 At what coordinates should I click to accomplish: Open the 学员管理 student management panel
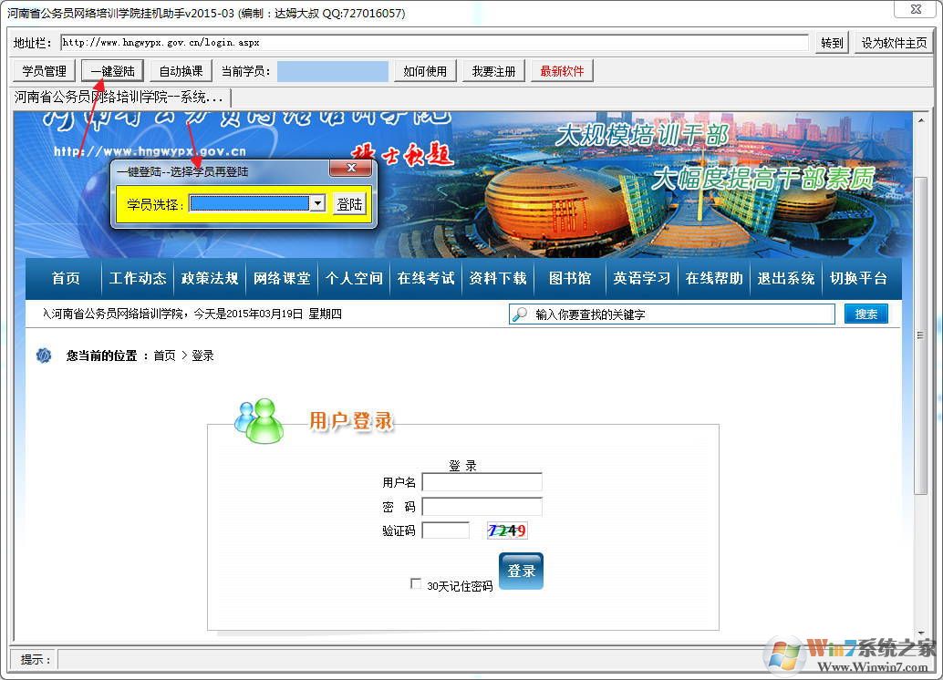[42, 70]
